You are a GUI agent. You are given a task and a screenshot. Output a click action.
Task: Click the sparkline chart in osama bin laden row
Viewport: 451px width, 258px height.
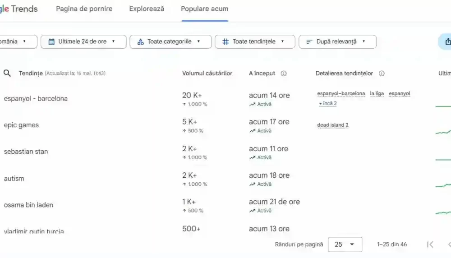coord(443,212)
